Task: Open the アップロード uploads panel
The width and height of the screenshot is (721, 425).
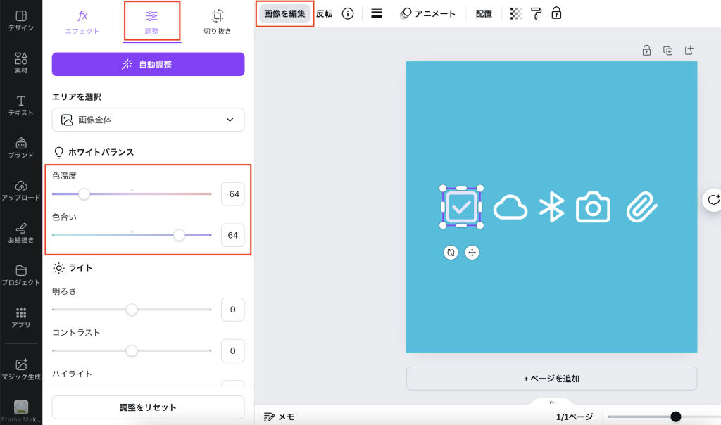Action: (x=21, y=190)
